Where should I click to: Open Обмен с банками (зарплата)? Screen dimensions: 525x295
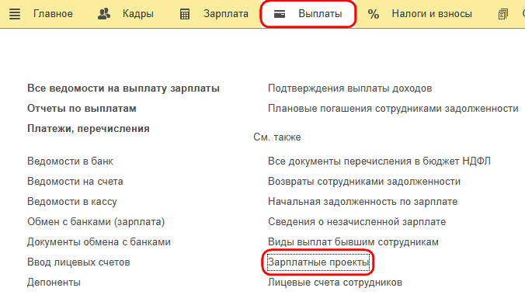[x=96, y=222]
